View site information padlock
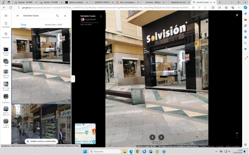This screenshot has height=155, width=249. point(19,7)
